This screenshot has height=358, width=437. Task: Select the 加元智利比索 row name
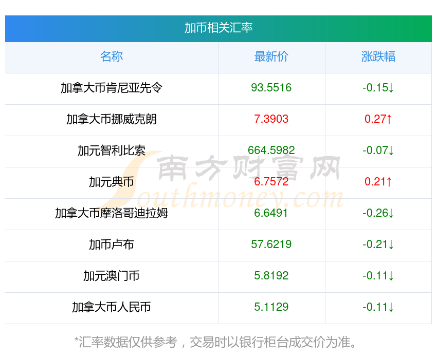[112, 150]
